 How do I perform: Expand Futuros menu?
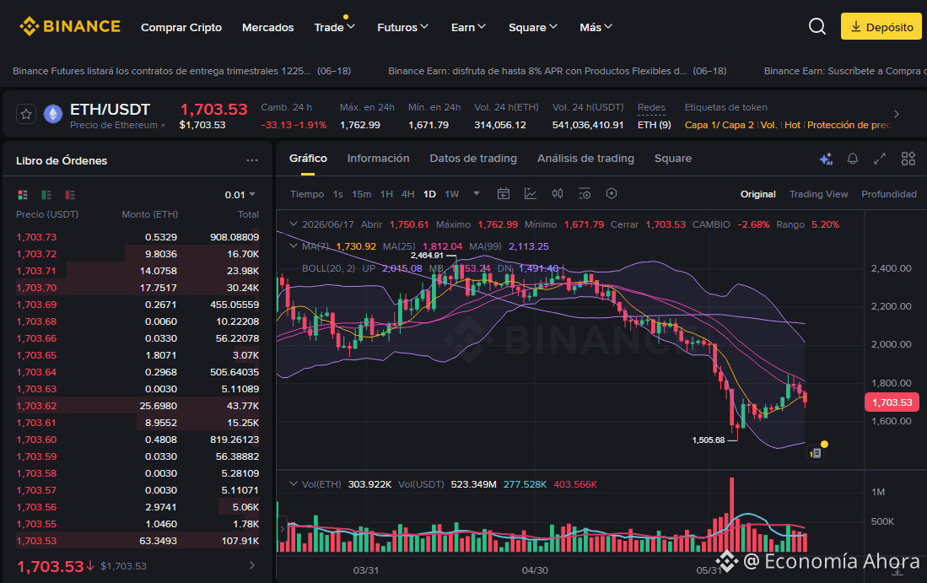coord(402,27)
